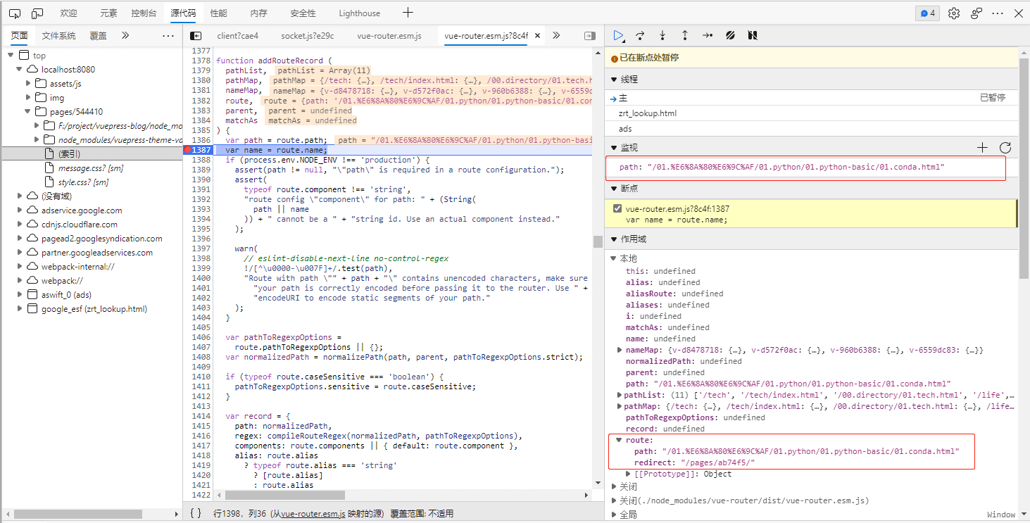Click the inspect element picker icon

pyautogui.click(x=15, y=13)
